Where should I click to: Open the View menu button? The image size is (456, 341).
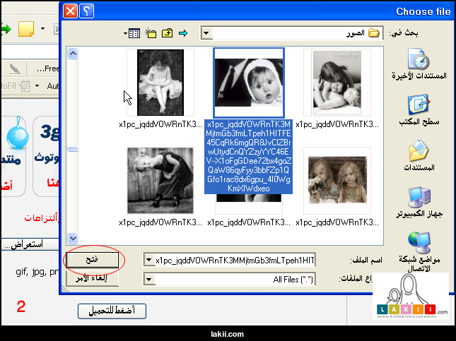pyautogui.click(x=131, y=33)
